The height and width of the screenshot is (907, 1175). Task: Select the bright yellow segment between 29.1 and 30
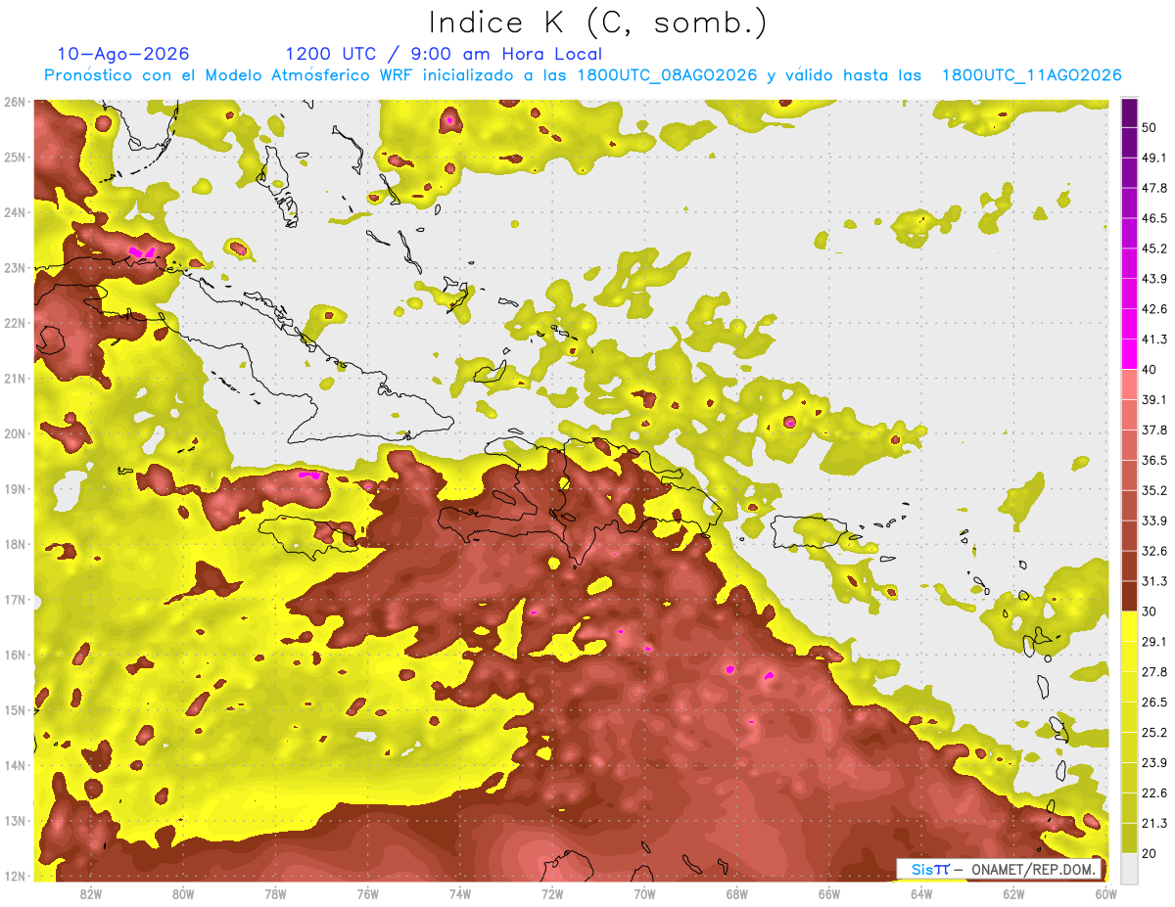1129,626
